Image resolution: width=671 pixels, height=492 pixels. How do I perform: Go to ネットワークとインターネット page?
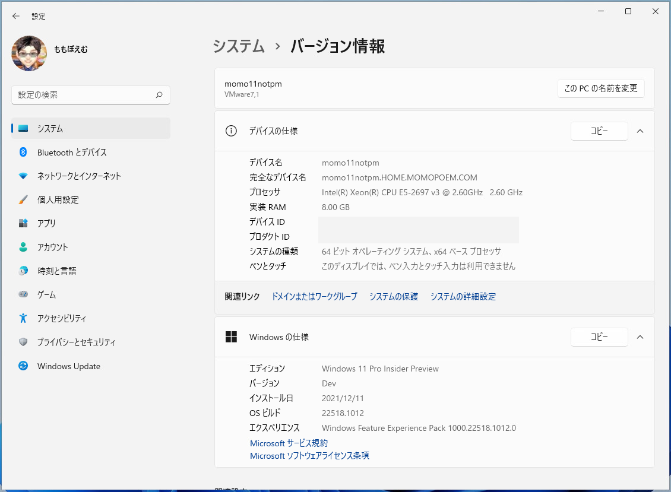coord(91,176)
